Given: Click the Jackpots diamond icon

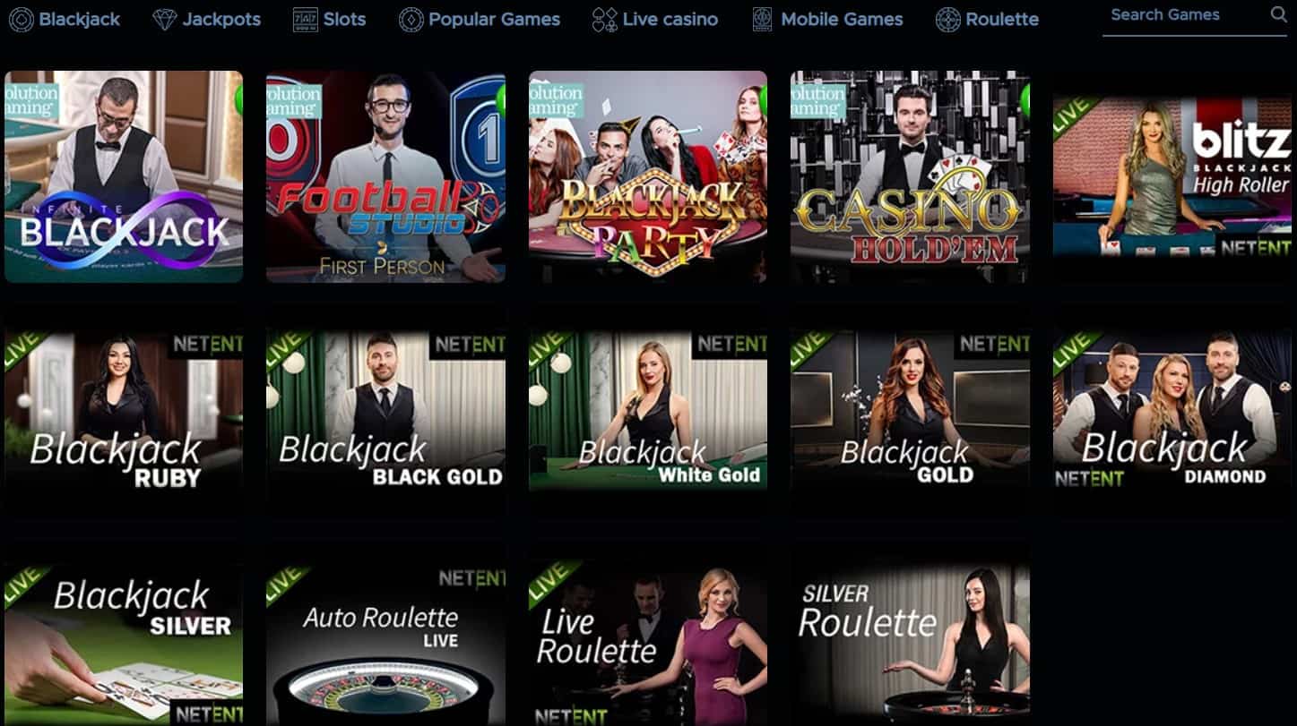Looking at the screenshot, I should (165, 19).
